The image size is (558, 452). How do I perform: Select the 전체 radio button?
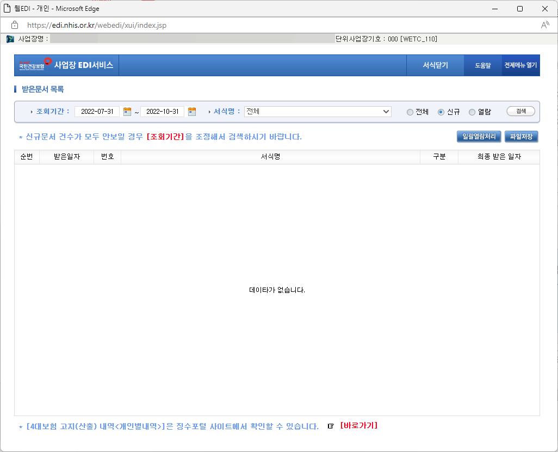coord(410,112)
